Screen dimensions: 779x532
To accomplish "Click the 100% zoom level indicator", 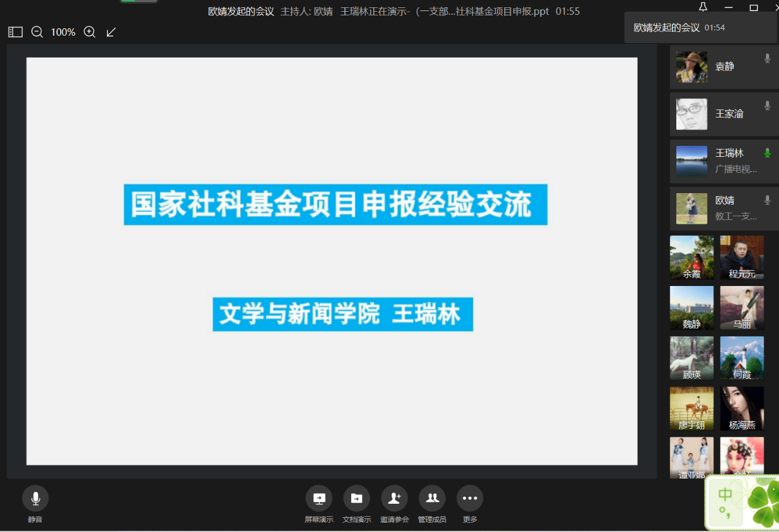I will (x=63, y=32).
